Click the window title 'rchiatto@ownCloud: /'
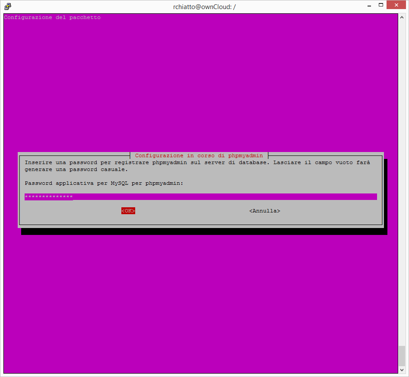The image size is (409, 377). (x=204, y=7)
